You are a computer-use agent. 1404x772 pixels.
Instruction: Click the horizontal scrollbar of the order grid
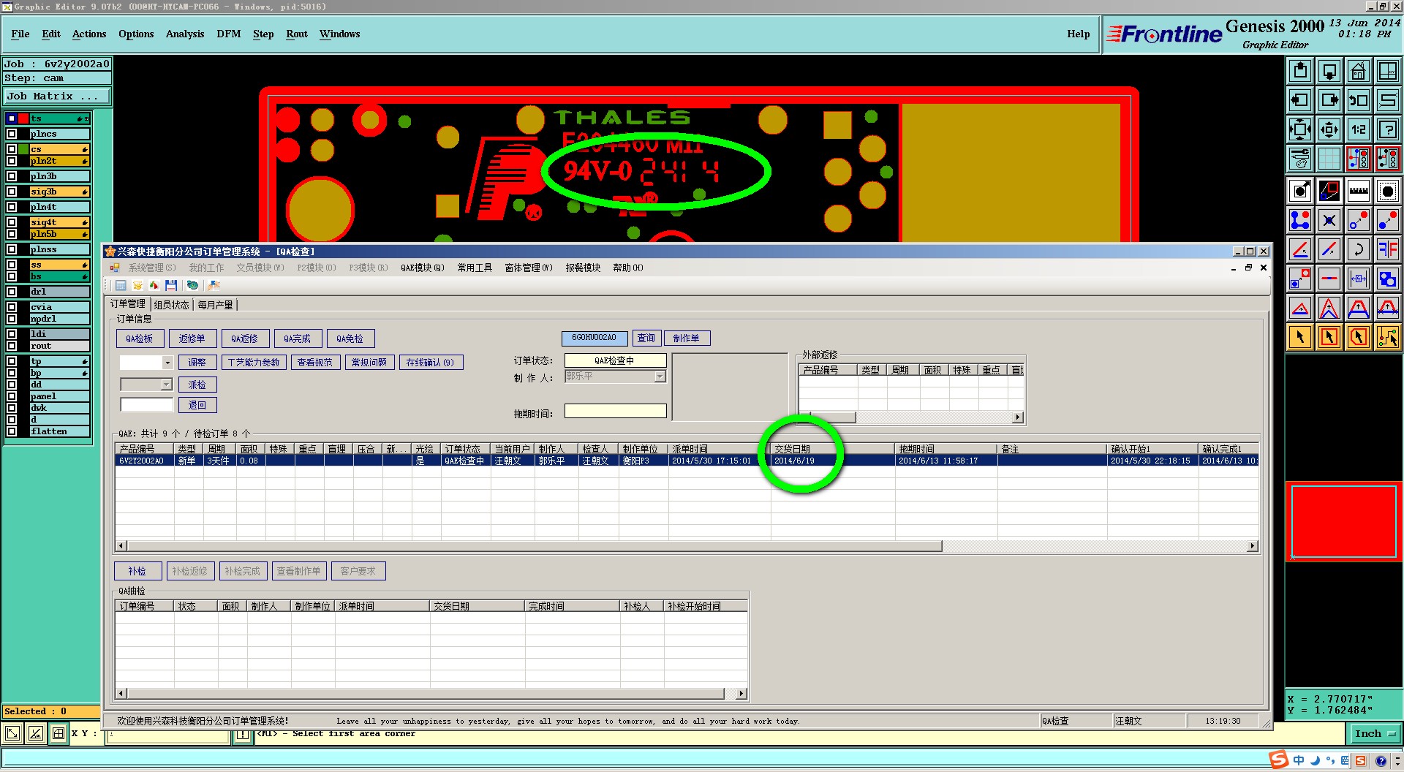pos(687,545)
